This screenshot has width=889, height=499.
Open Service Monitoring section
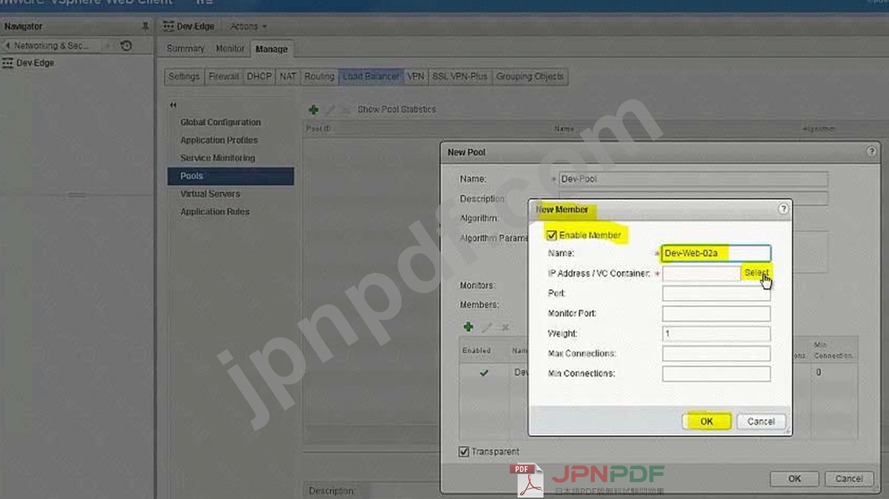pyautogui.click(x=218, y=158)
